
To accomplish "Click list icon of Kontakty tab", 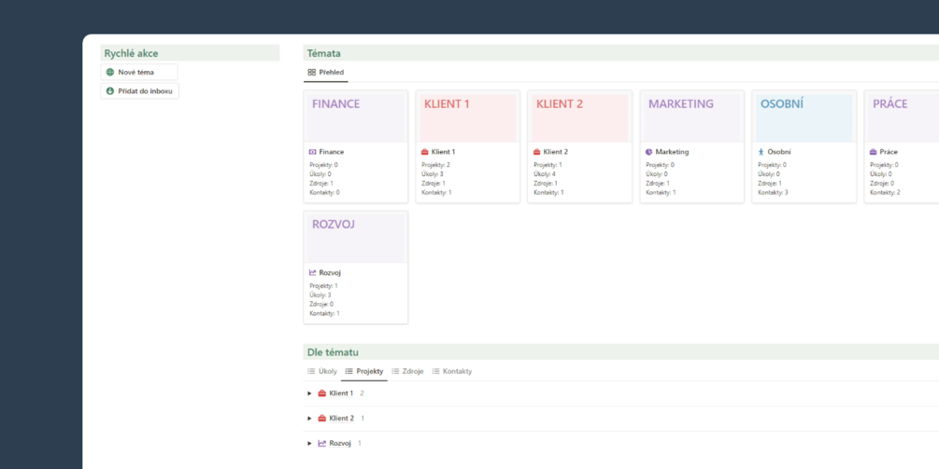I will (436, 371).
